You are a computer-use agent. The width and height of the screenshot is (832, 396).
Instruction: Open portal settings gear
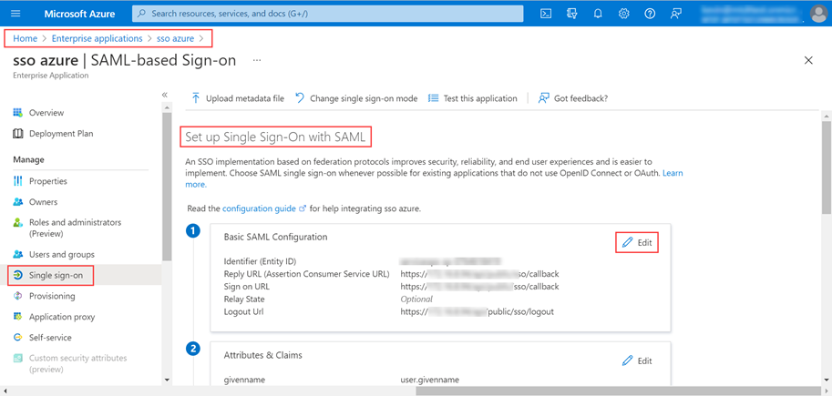pos(624,14)
